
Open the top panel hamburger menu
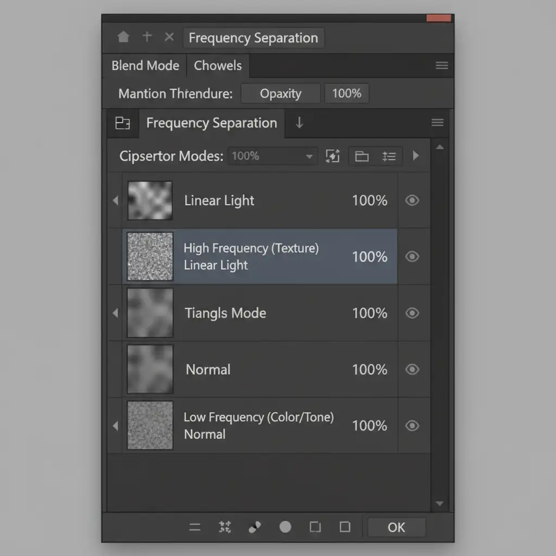441,66
